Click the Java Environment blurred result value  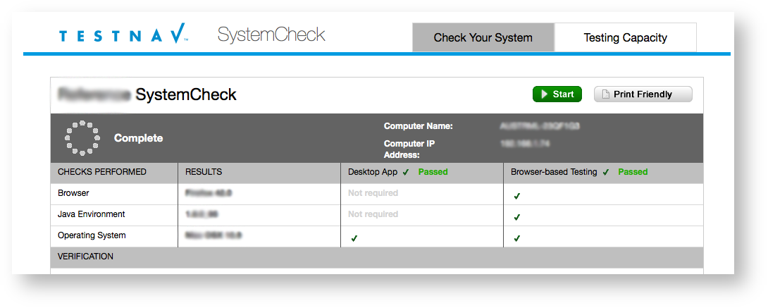click(202, 214)
